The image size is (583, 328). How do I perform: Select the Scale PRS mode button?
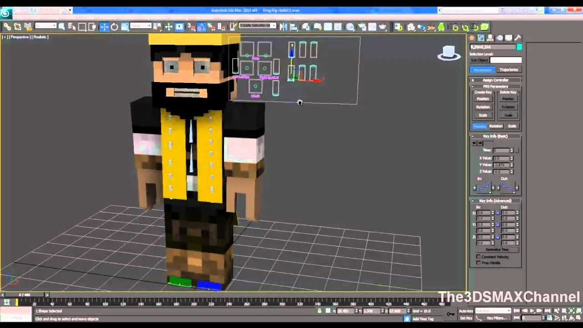pyautogui.click(x=512, y=126)
